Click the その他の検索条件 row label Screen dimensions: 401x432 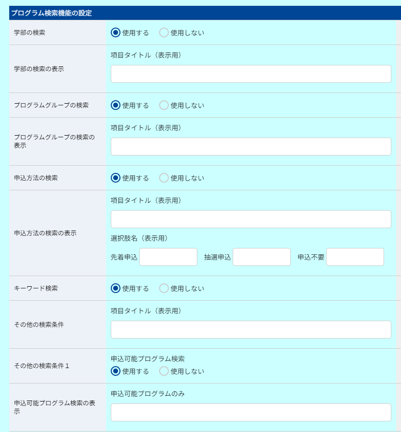pyautogui.click(x=39, y=324)
